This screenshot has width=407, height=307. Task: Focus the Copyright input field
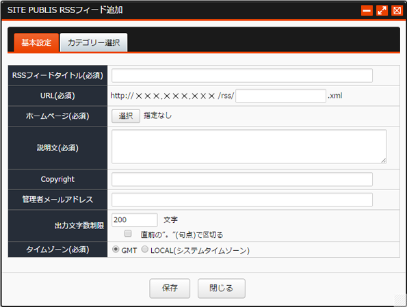(x=242, y=179)
